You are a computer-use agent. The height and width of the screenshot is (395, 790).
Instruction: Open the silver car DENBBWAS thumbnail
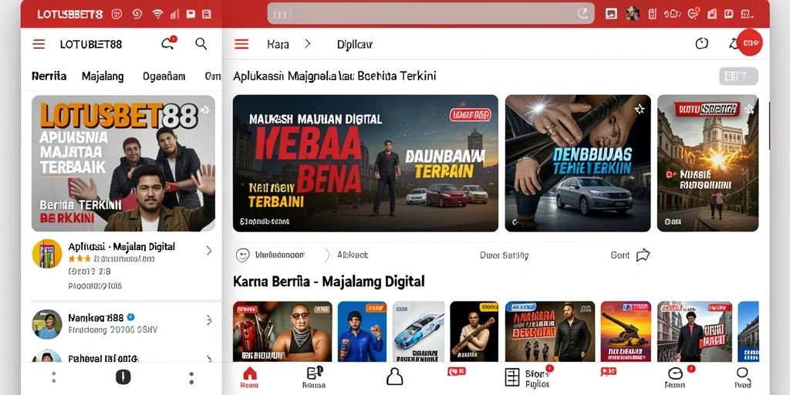pos(578,164)
